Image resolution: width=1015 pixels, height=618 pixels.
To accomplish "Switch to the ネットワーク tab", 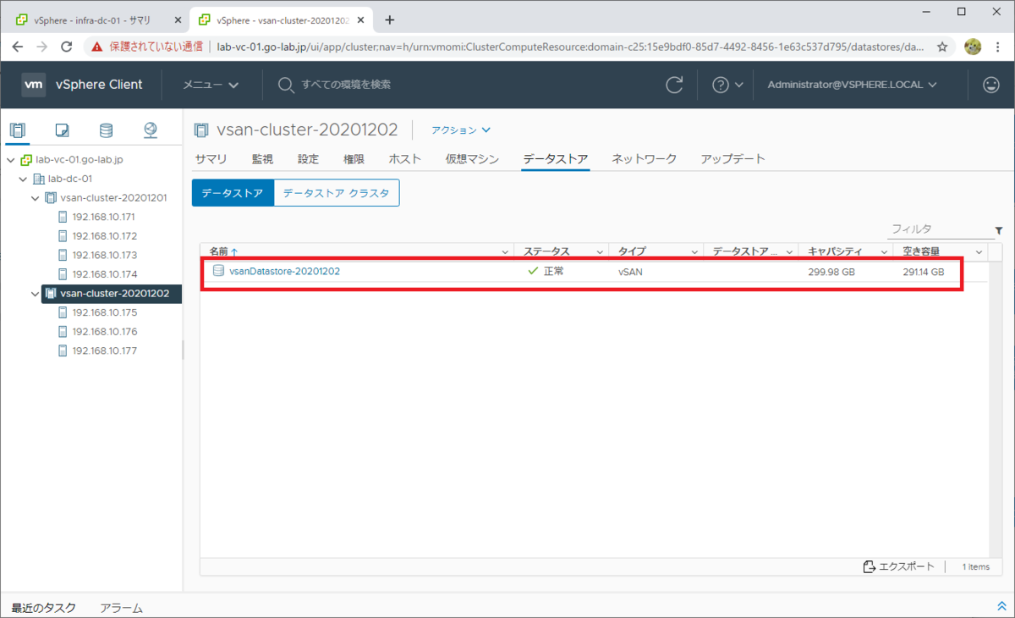I will click(645, 159).
